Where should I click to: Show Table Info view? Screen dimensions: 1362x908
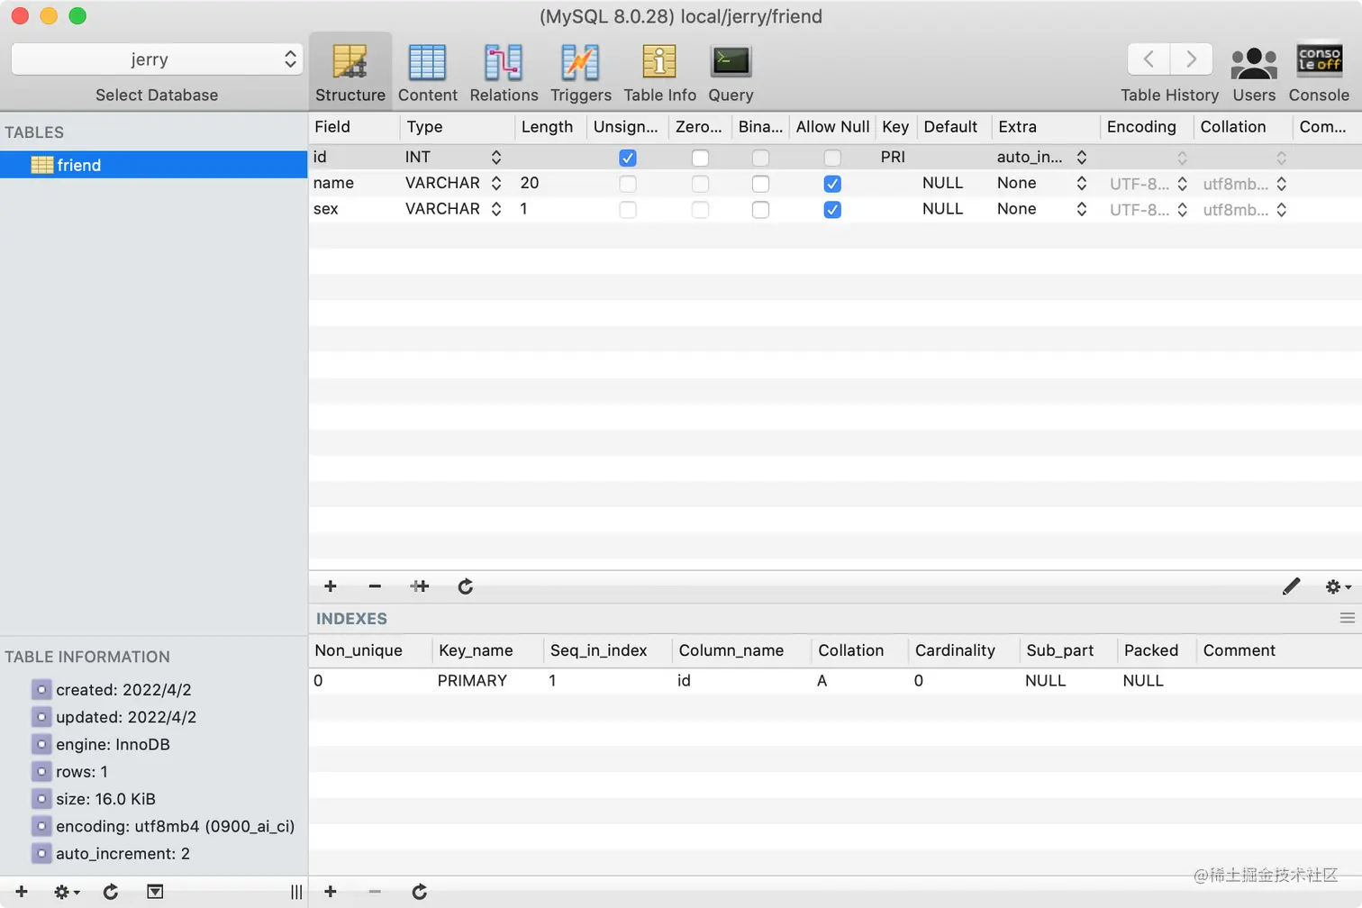coord(659,73)
